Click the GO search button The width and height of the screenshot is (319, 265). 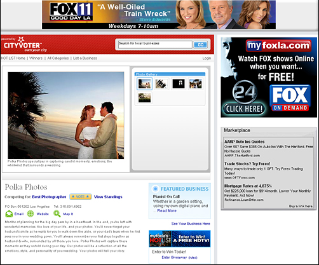200,44
